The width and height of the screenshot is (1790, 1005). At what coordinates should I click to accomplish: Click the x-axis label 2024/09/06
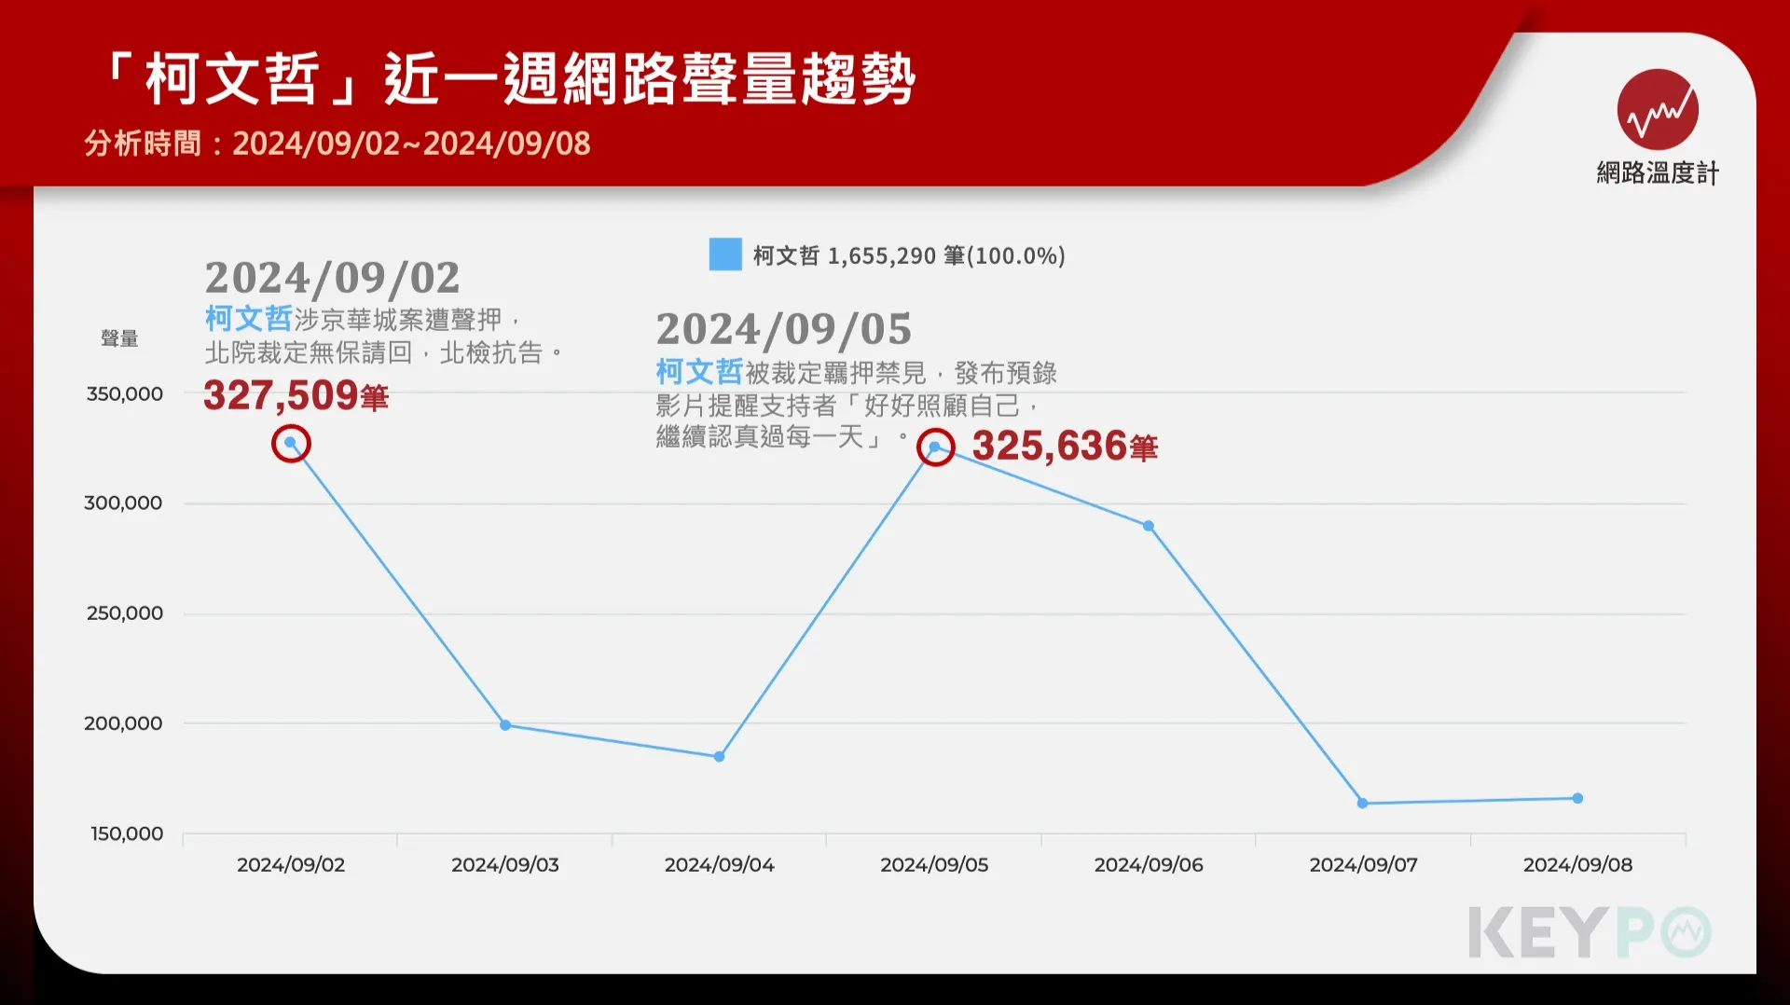click(1149, 865)
